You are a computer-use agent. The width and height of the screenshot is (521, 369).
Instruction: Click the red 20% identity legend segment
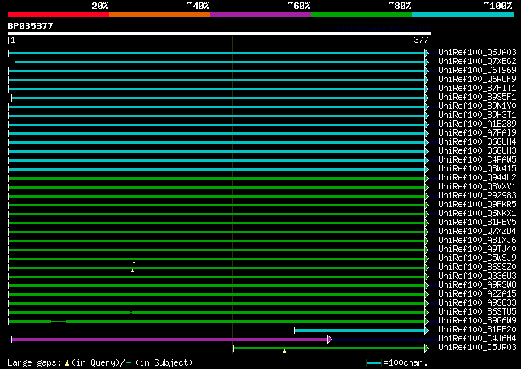pyautogui.click(x=59, y=15)
